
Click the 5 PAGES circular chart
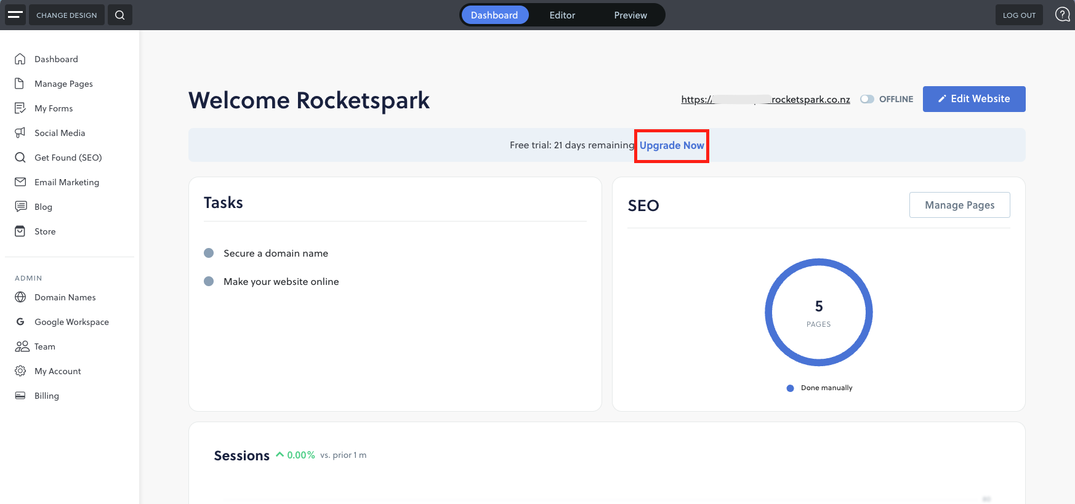818,312
